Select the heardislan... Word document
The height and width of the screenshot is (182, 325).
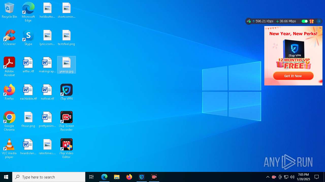(28, 147)
